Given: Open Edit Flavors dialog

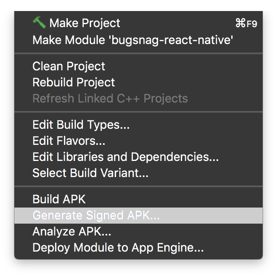Looking at the screenshot, I should click(69, 141).
